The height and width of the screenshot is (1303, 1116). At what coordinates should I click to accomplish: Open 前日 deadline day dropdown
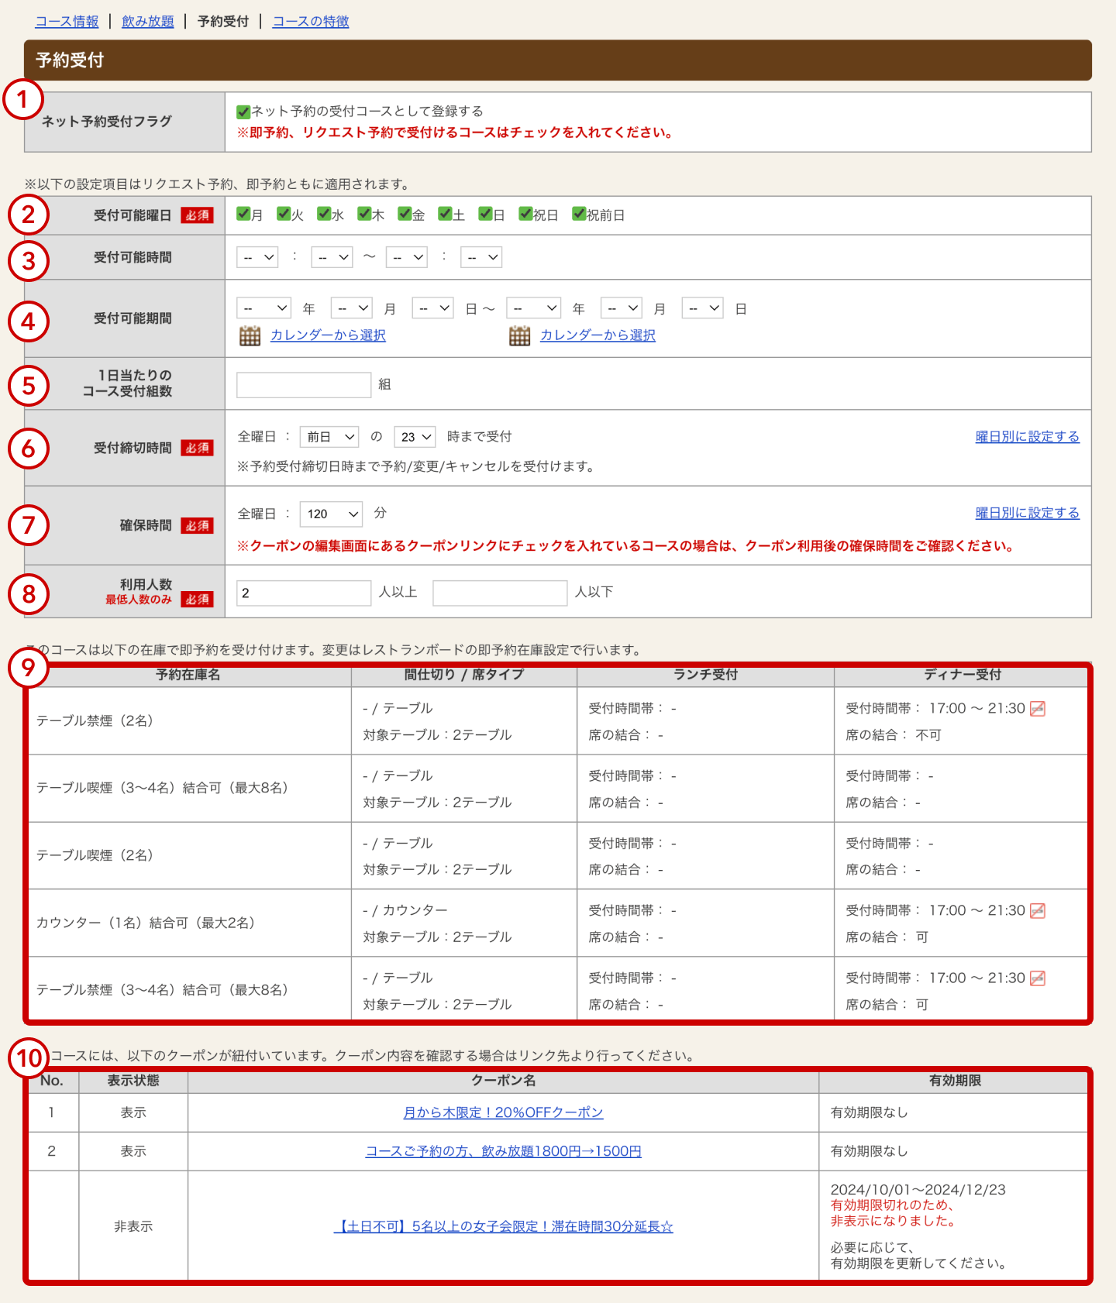click(329, 437)
